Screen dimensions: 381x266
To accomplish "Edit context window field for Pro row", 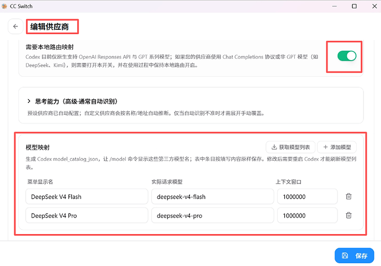I will [x=308, y=215].
